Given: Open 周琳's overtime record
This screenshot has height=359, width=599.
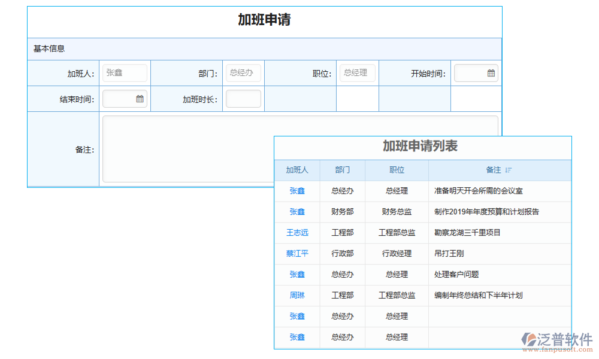Looking at the screenshot, I should 297,296.
